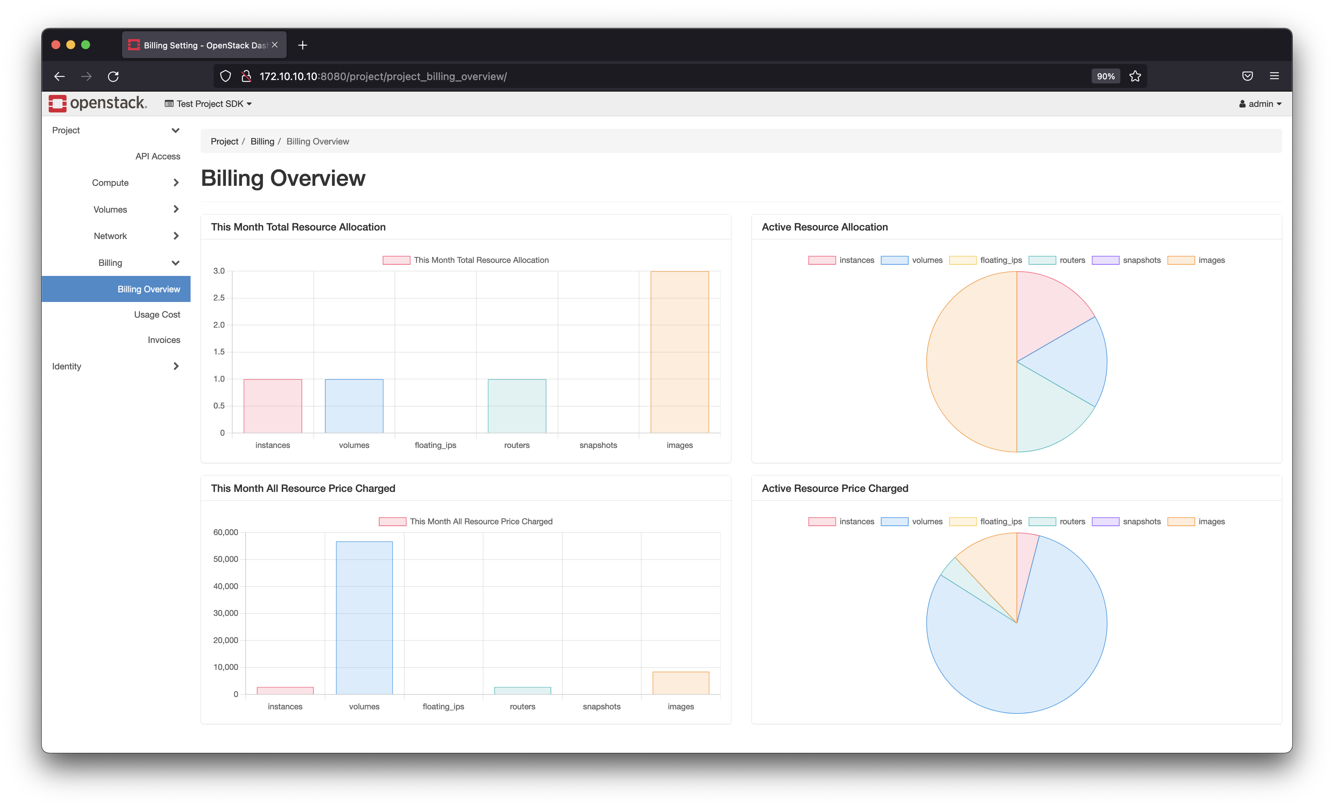1334x808 pixels.
Task: Click the Network section expand icon
Action: tap(175, 235)
